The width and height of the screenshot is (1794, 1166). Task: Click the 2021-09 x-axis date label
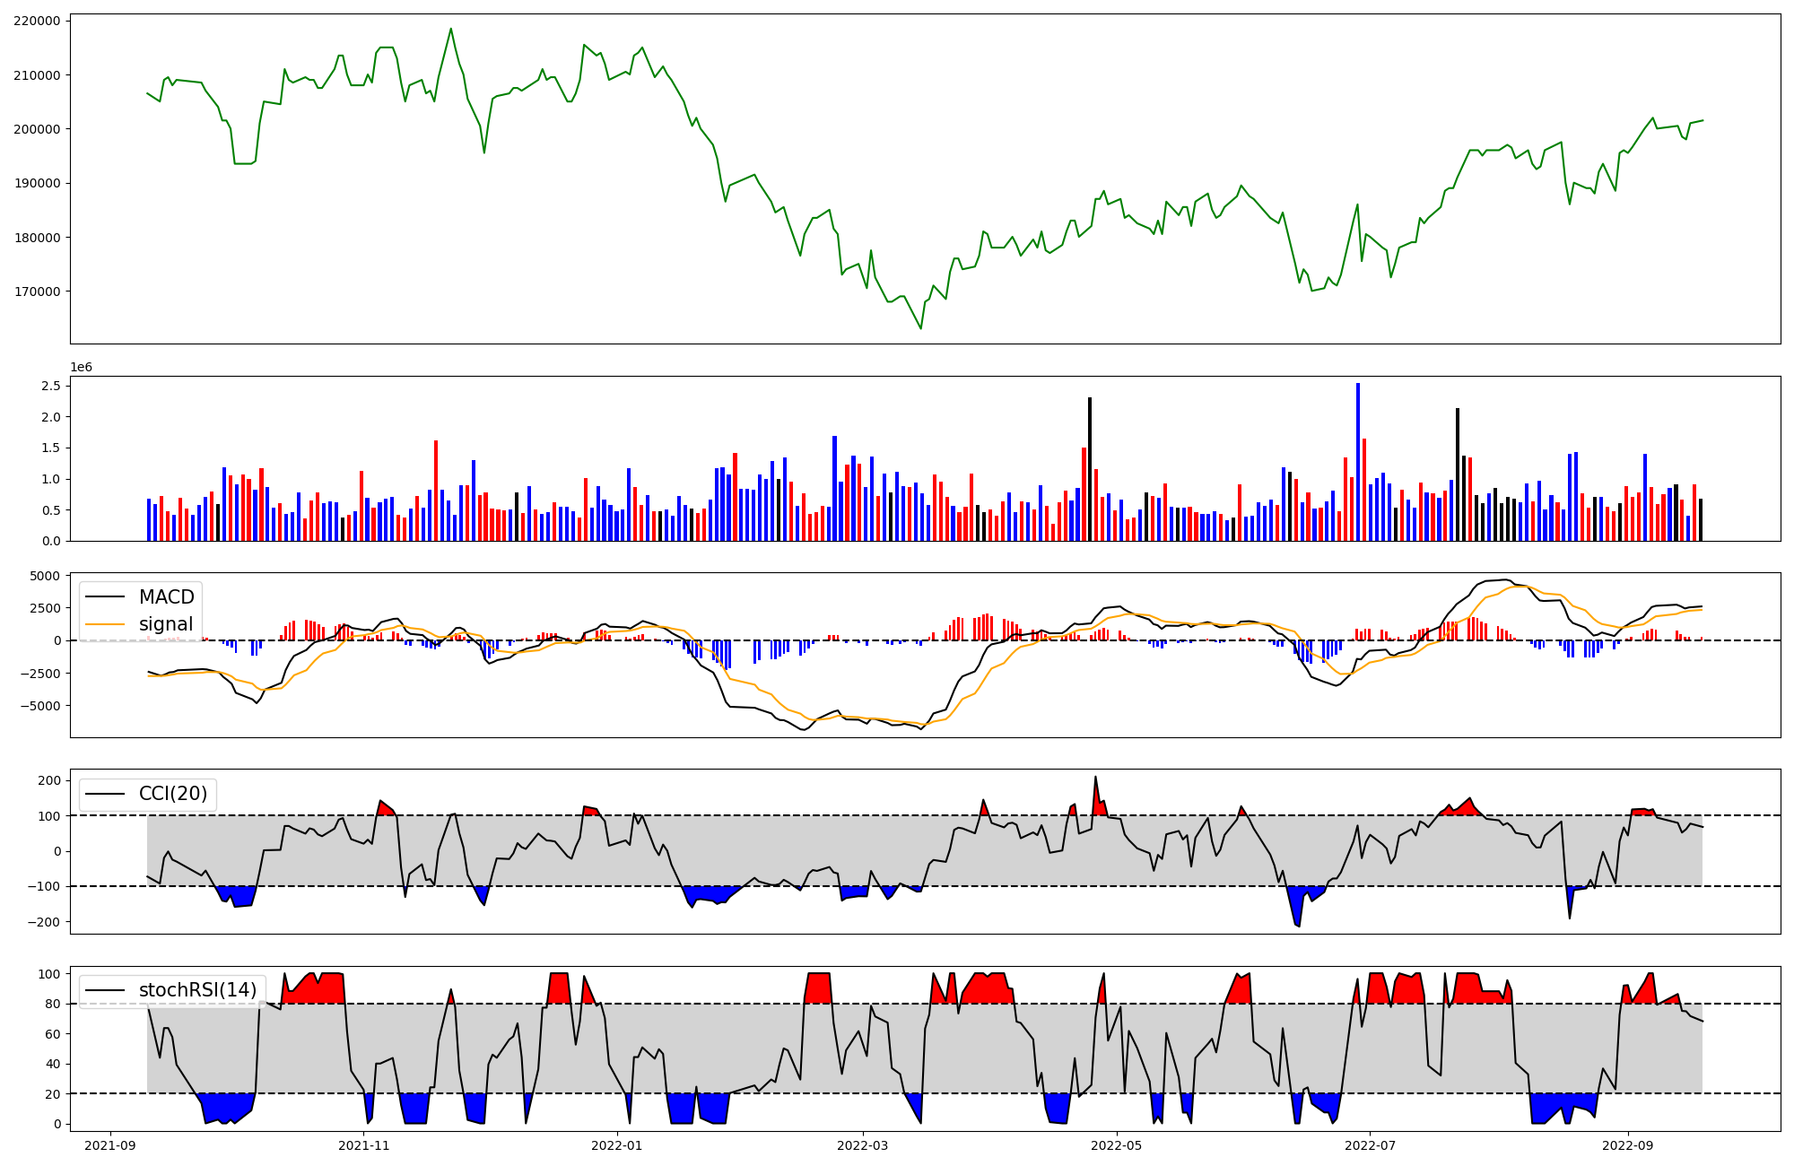111,1144
